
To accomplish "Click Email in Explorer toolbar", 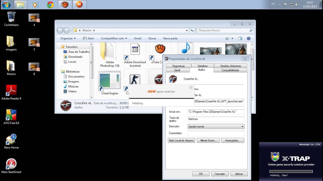I will coord(138,38).
